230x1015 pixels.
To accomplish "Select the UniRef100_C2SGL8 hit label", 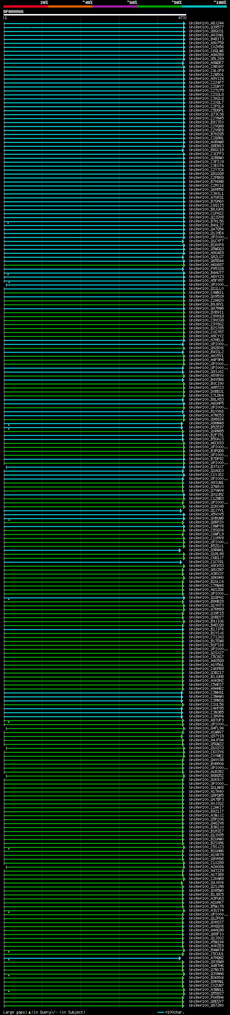I will tap(206, 95).
